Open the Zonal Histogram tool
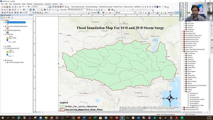The width and height of the screenshot is (213, 120). coord(195,101)
